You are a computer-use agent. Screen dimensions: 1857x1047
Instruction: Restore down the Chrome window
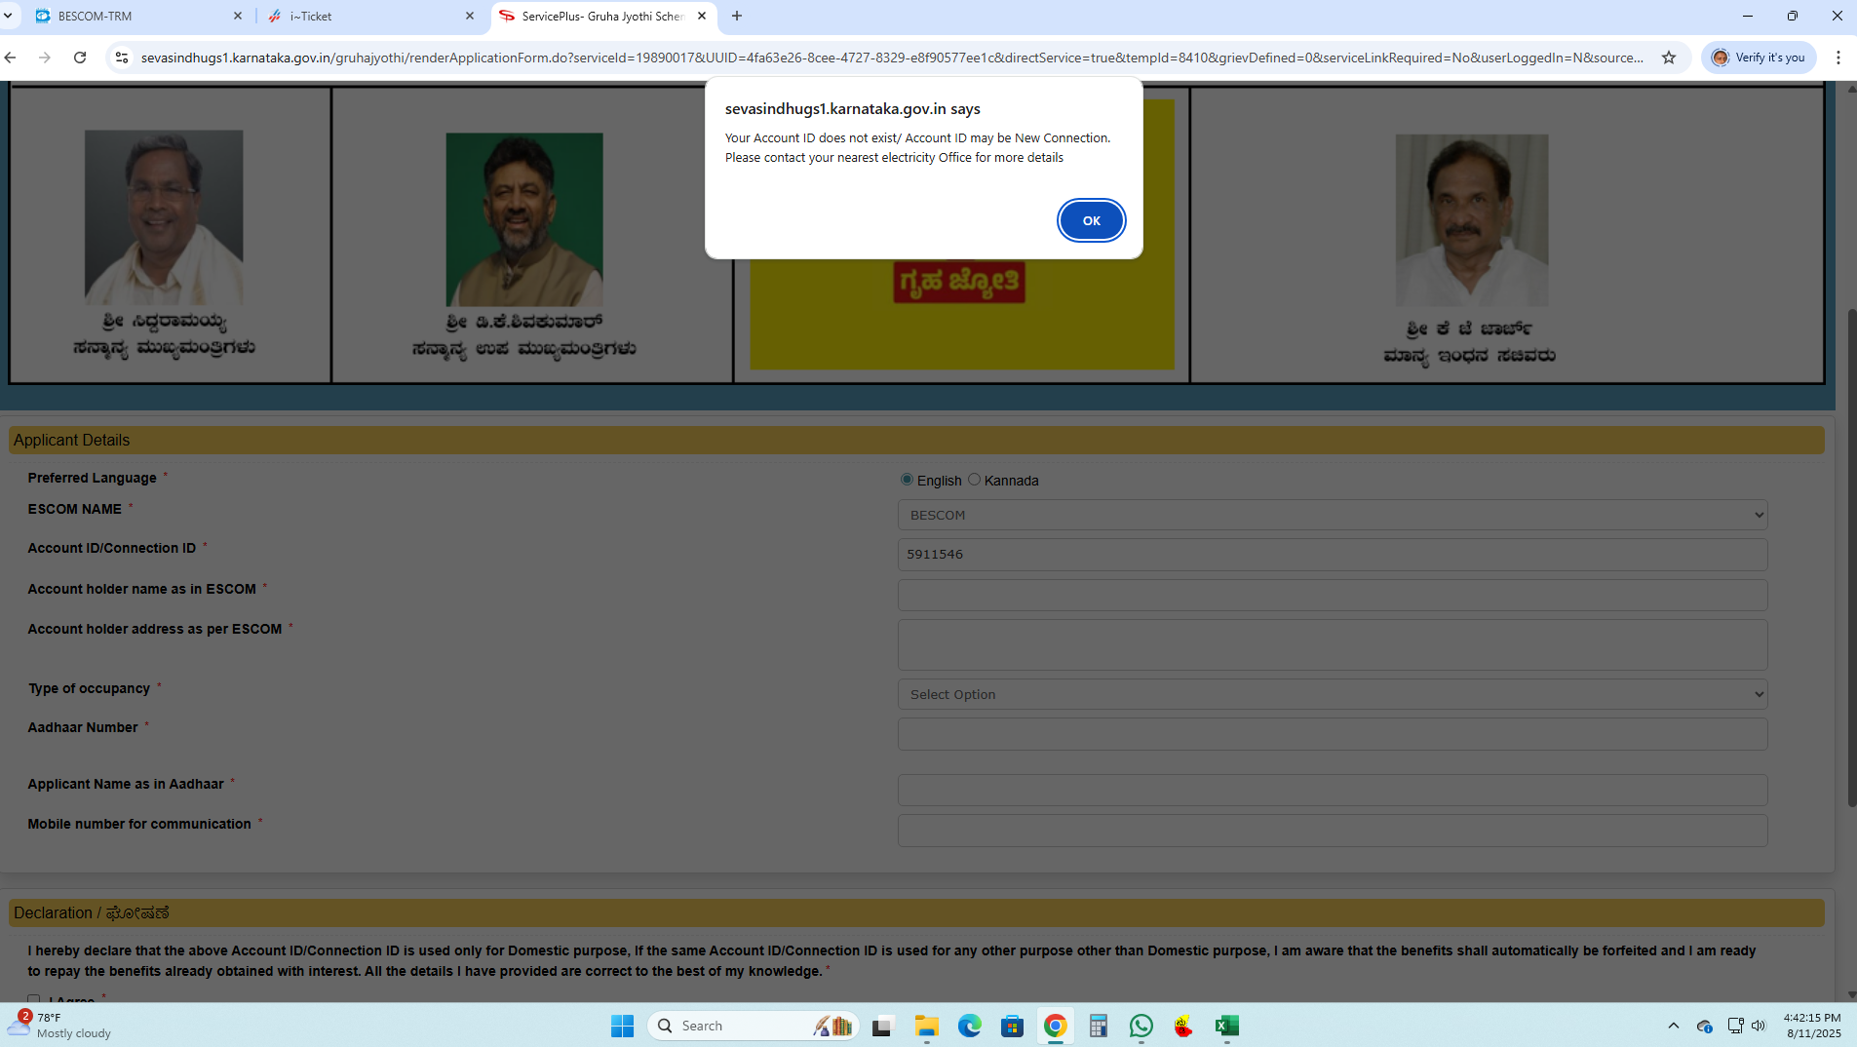tap(1793, 16)
